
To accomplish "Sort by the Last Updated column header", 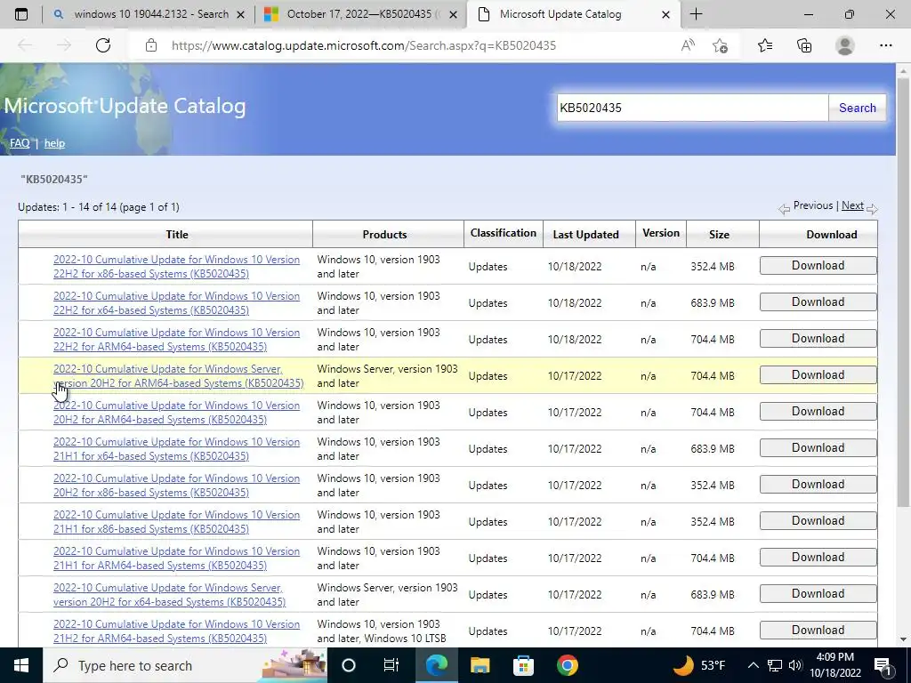I will [585, 234].
